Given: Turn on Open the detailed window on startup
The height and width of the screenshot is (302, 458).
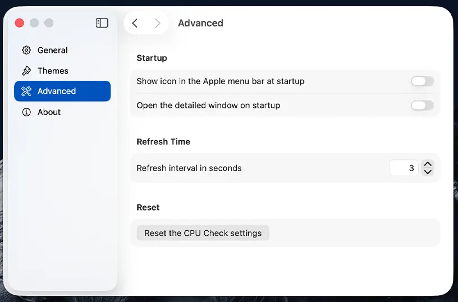Looking at the screenshot, I should [x=422, y=105].
